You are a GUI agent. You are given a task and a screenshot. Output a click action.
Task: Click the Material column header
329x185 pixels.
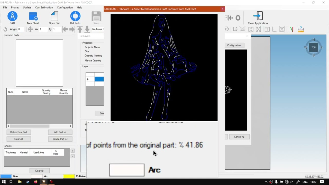(23, 152)
